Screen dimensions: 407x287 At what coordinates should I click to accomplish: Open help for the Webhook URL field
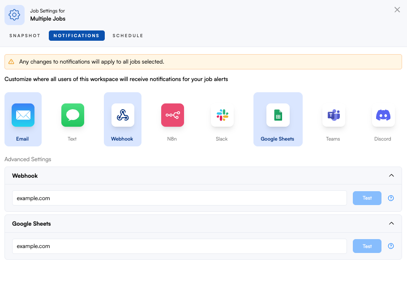(391, 198)
